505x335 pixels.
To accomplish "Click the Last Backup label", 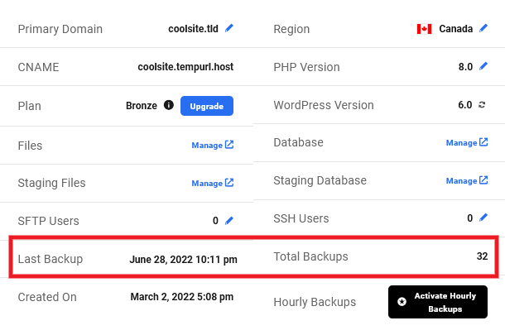I will (x=50, y=259).
